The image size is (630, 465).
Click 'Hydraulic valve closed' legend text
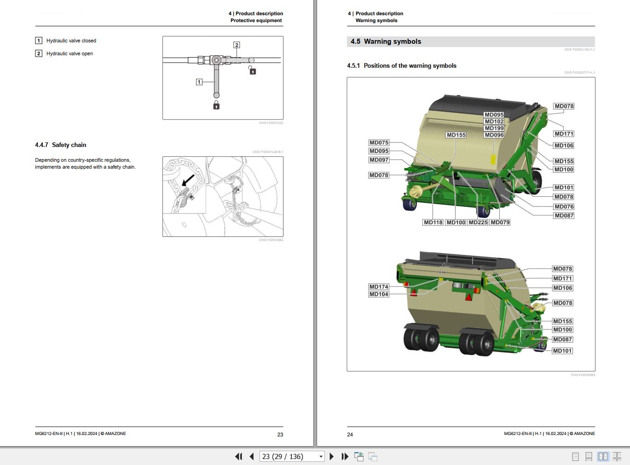click(71, 41)
